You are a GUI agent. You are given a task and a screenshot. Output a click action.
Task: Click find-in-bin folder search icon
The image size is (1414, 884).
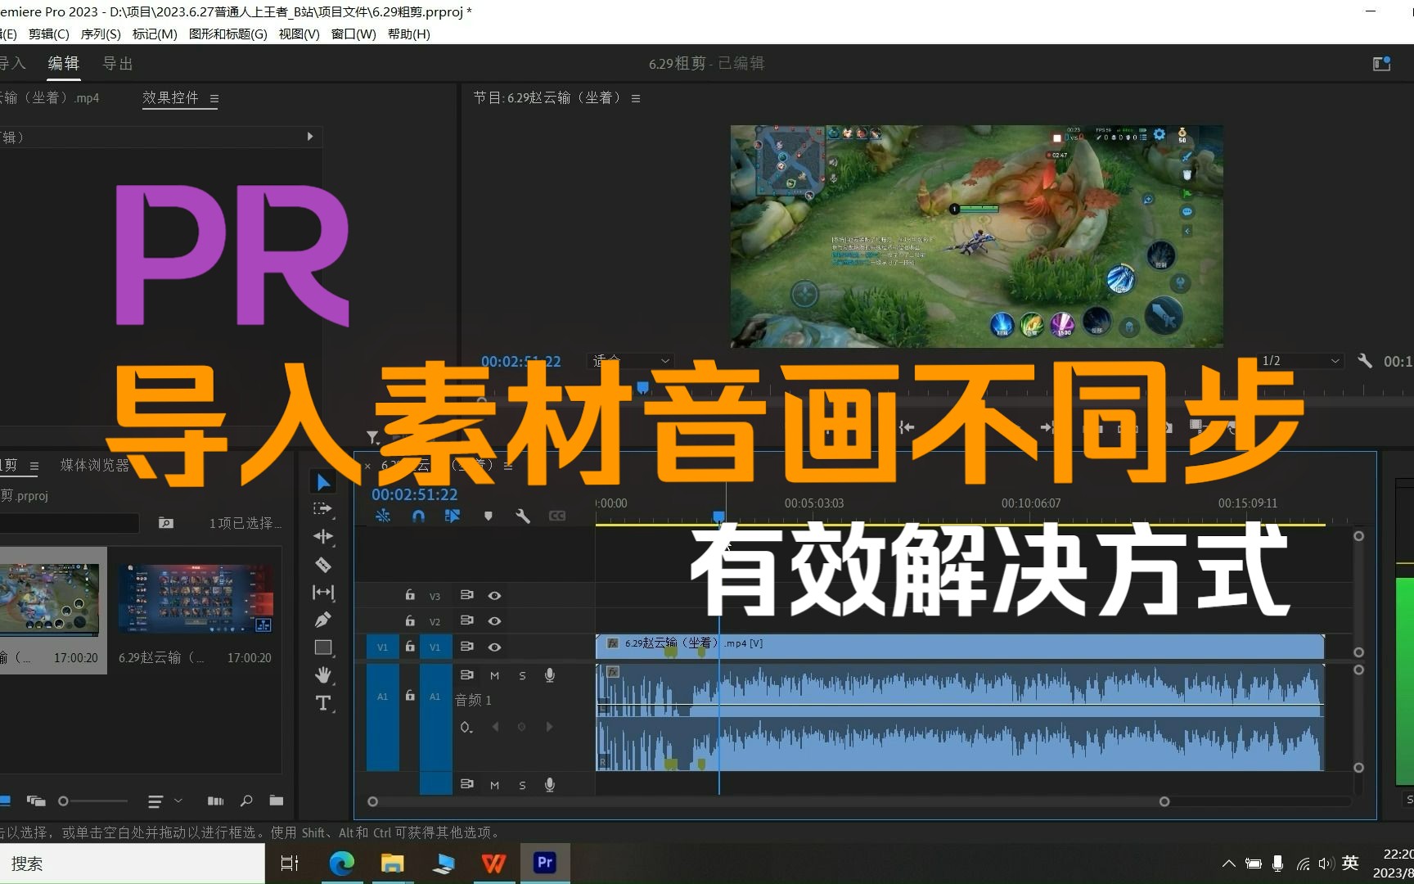click(x=166, y=523)
